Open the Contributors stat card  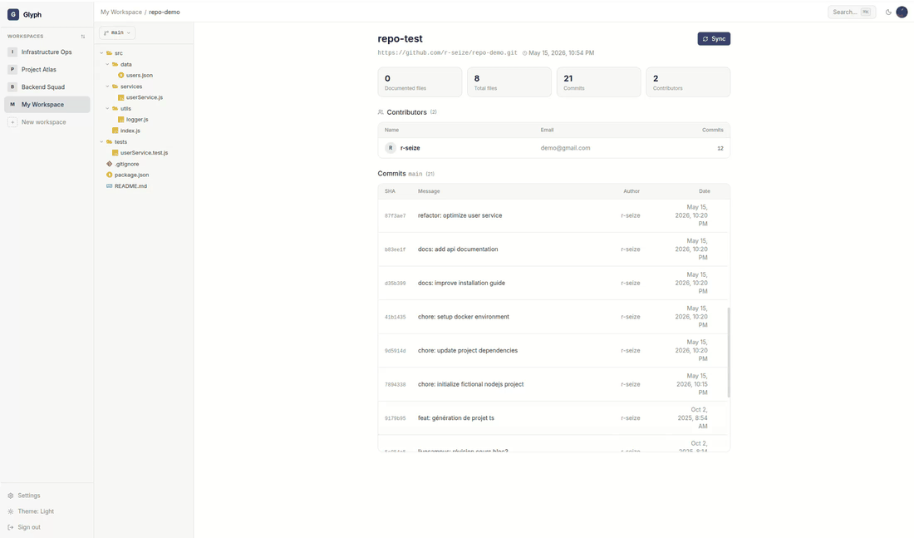click(688, 81)
